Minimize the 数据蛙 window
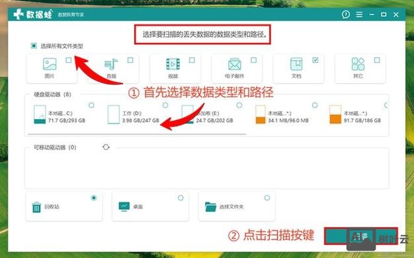The width and height of the screenshot is (414, 258). tap(372, 15)
